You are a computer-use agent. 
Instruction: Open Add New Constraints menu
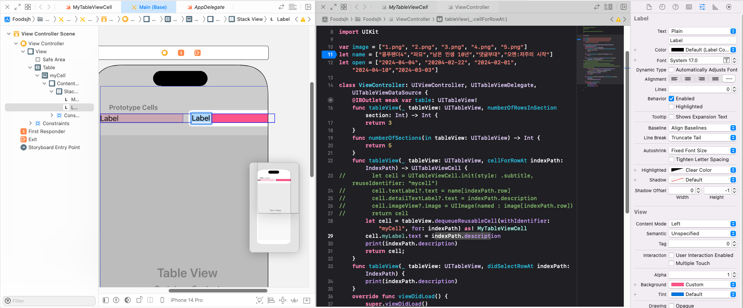pyautogui.click(x=283, y=300)
